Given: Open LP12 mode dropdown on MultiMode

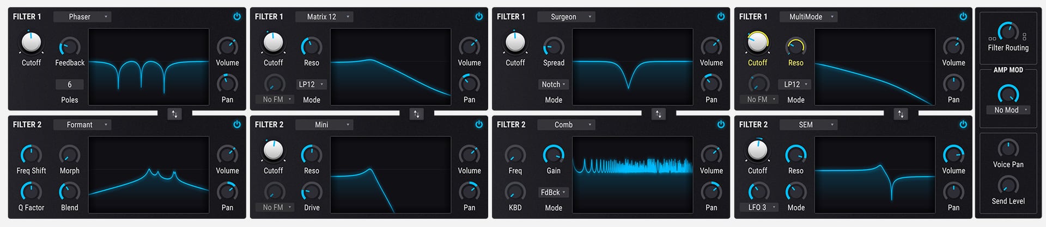Looking at the screenshot, I should (796, 85).
